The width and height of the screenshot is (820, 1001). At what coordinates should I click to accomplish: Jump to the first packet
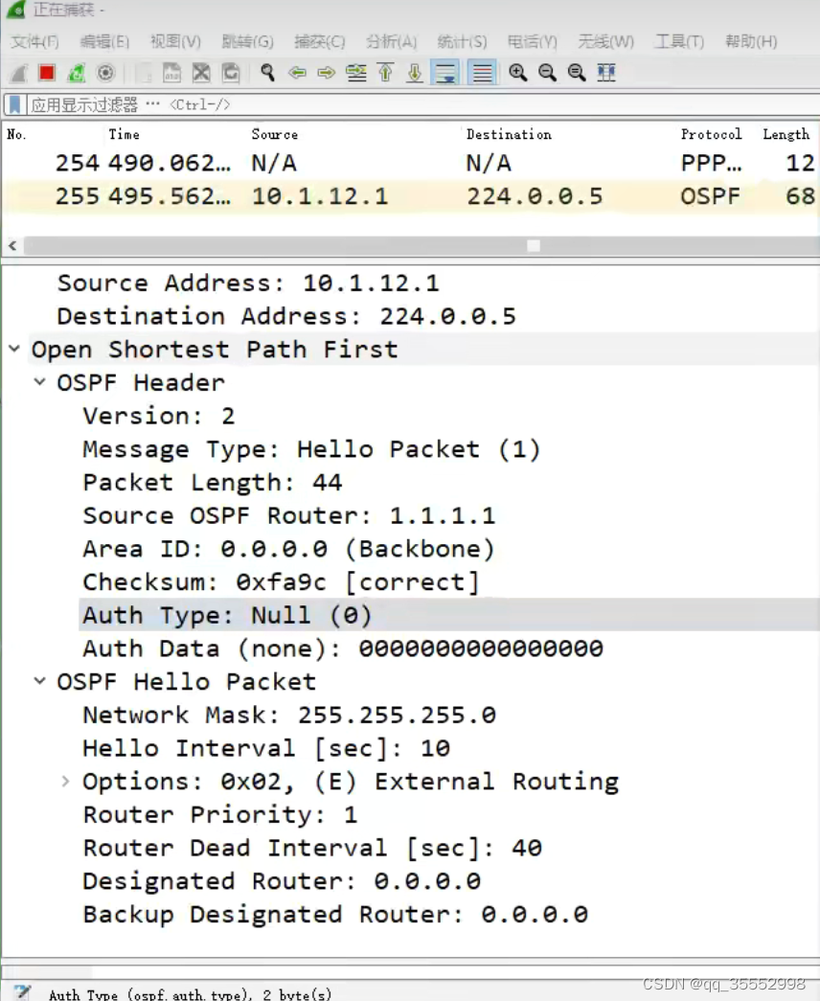click(x=388, y=73)
